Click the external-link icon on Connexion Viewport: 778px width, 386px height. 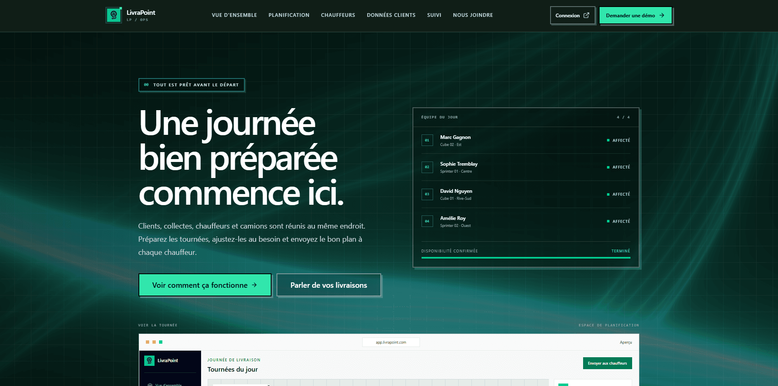click(x=586, y=15)
